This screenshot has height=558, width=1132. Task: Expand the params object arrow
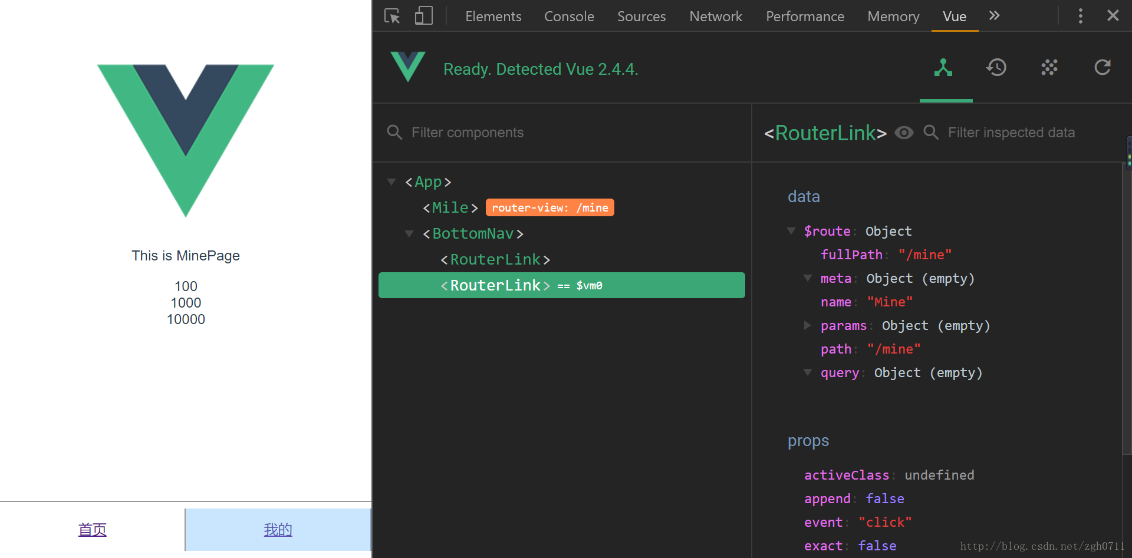click(x=807, y=325)
